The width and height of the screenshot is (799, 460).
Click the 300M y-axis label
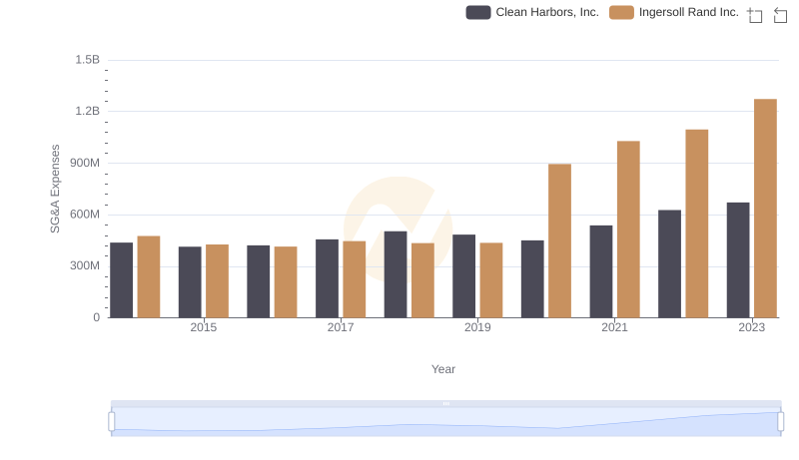85,265
